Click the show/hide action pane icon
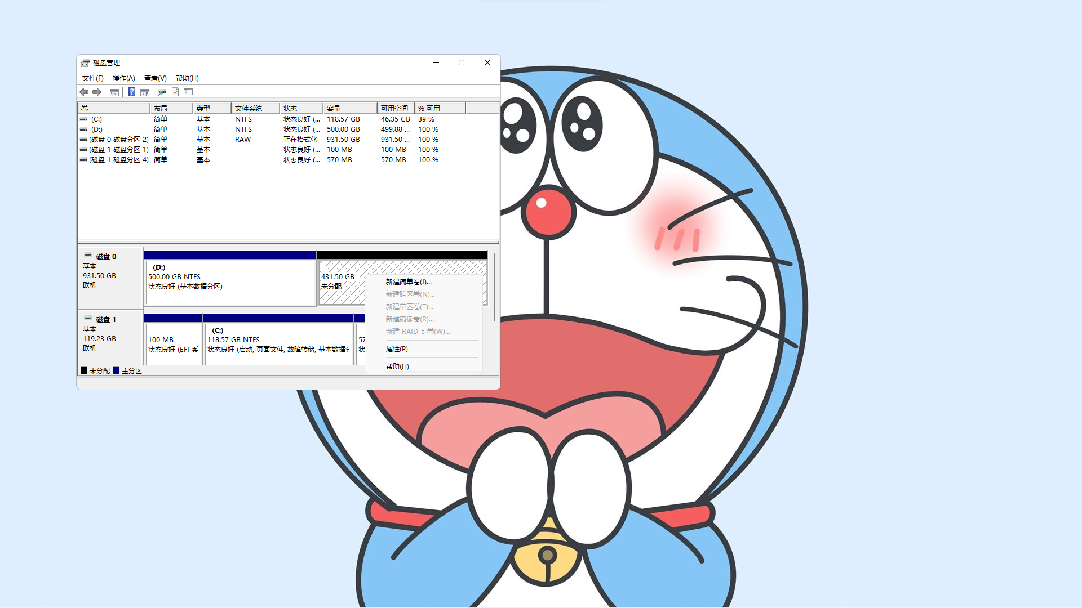This screenshot has height=608, width=1082. point(145,92)
